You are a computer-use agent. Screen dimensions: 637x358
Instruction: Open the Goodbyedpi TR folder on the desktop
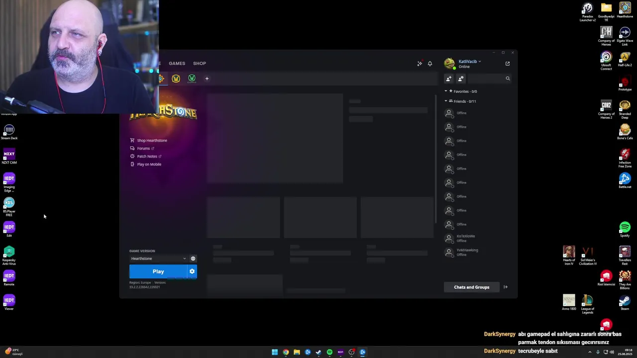pyautogui.click(x=606, y=12)
